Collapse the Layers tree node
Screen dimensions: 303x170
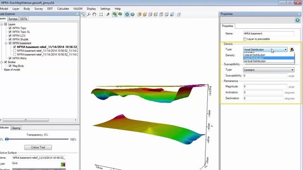click(1, 24)
